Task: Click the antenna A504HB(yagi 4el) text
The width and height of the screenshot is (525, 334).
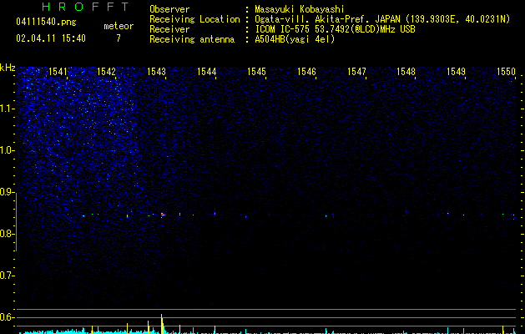Action: click(295, 39)
